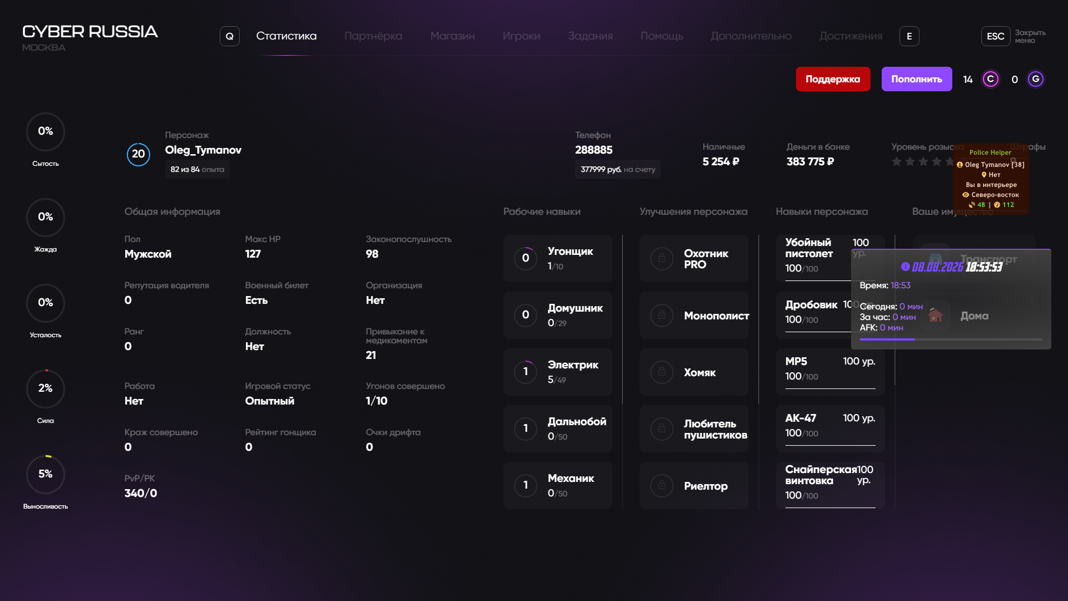1068x601 pixels.
Task: Click the first wanted level star
Action: click(x=897, y=161)
